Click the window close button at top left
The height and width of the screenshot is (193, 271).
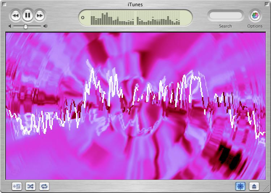(x=4, y=4)
